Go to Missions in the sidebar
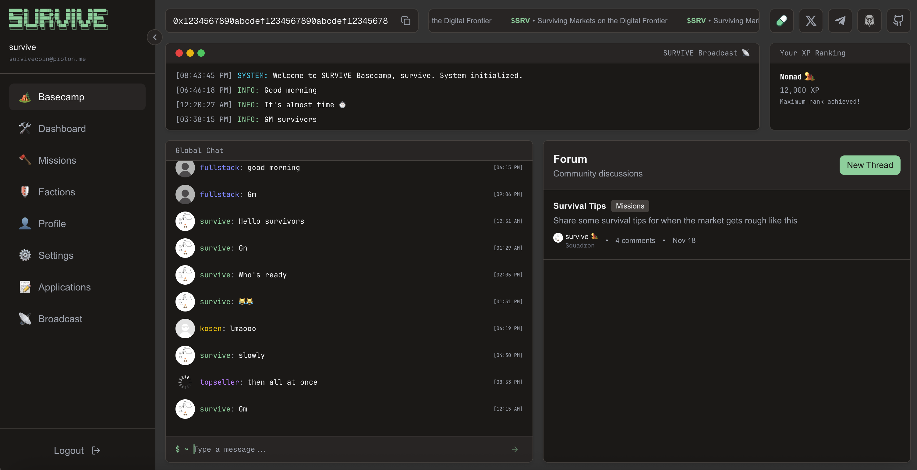917x470 pixels. coord(77,160)
